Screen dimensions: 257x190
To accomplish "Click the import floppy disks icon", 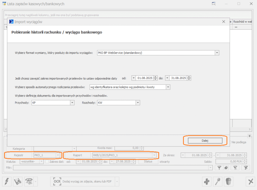I will pos(18,181).
